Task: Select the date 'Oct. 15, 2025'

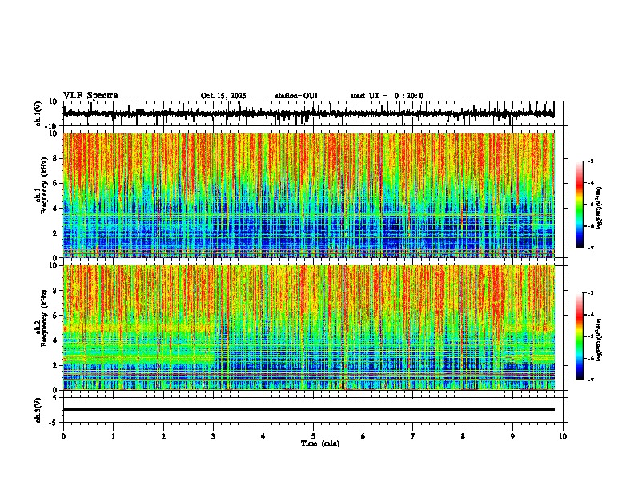Action: pos(223,96)
